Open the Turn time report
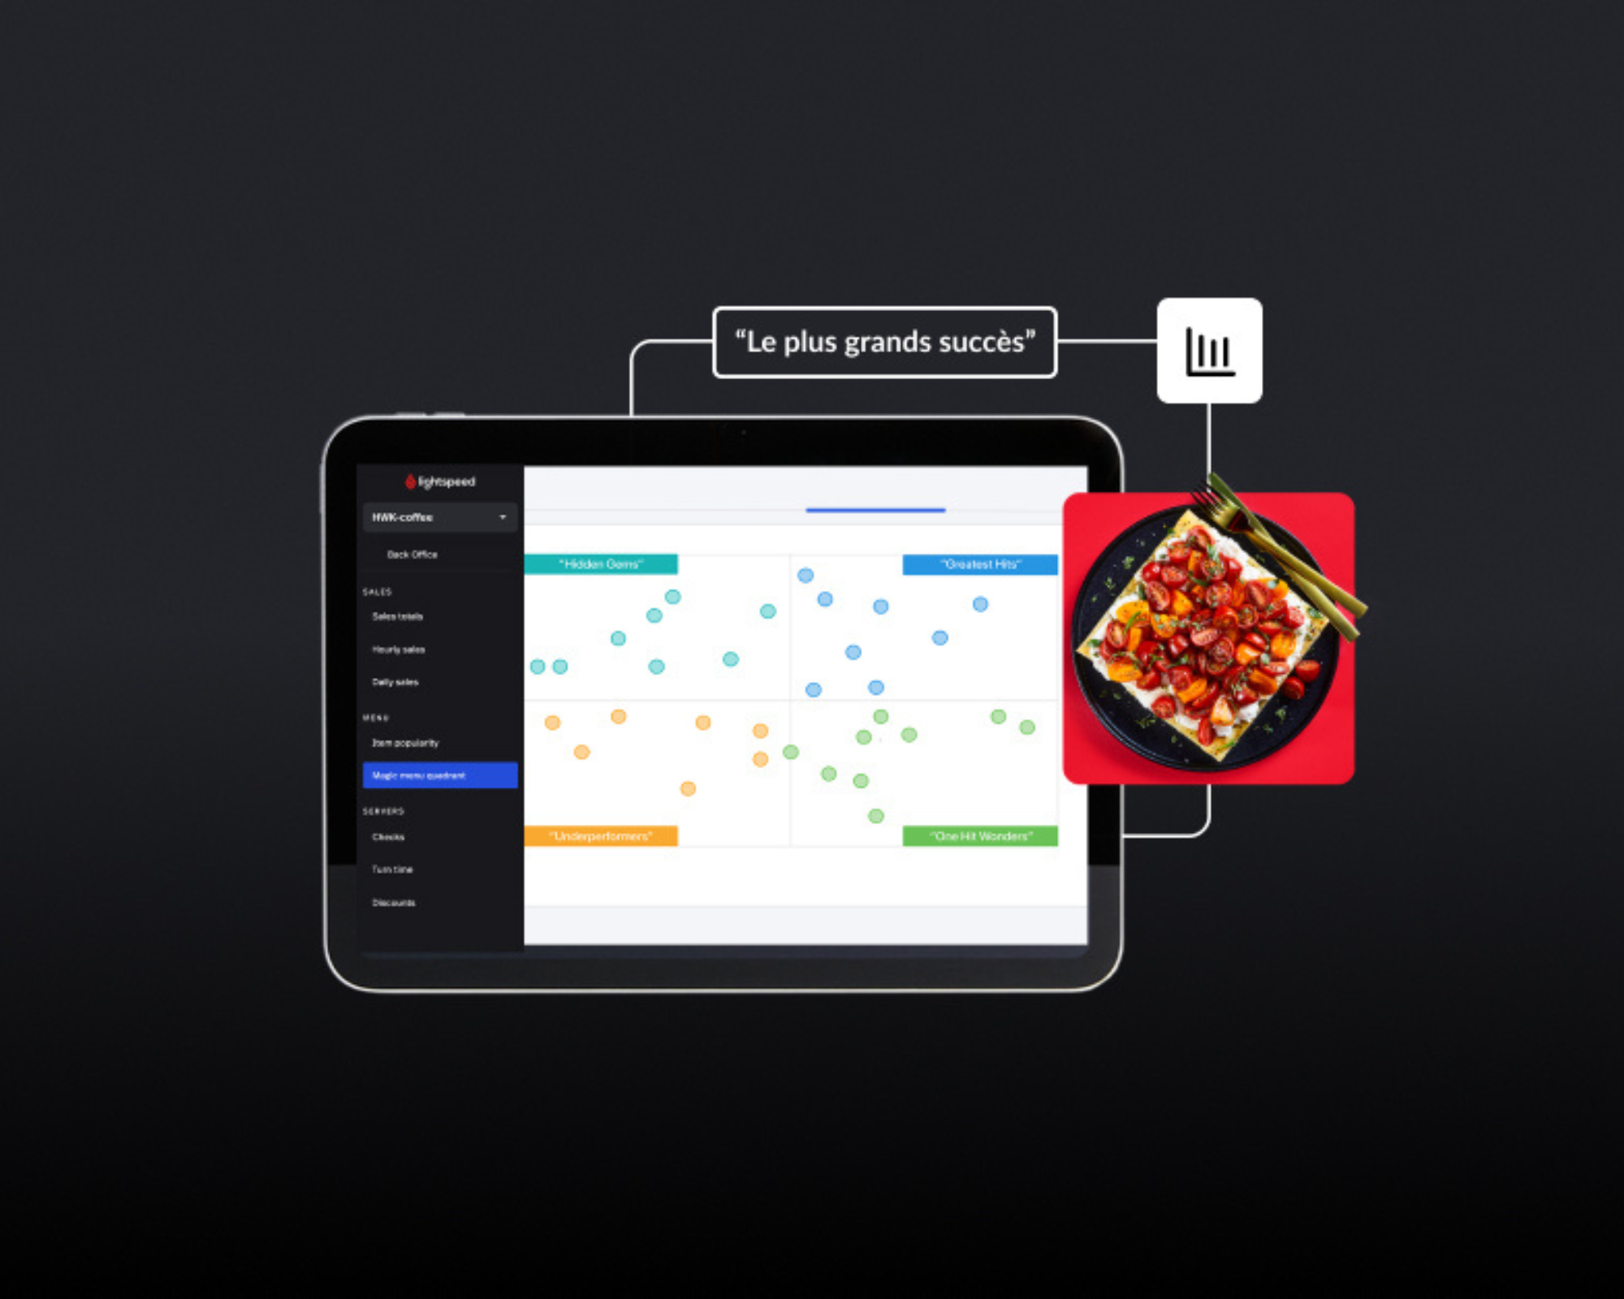 (402, 867)
